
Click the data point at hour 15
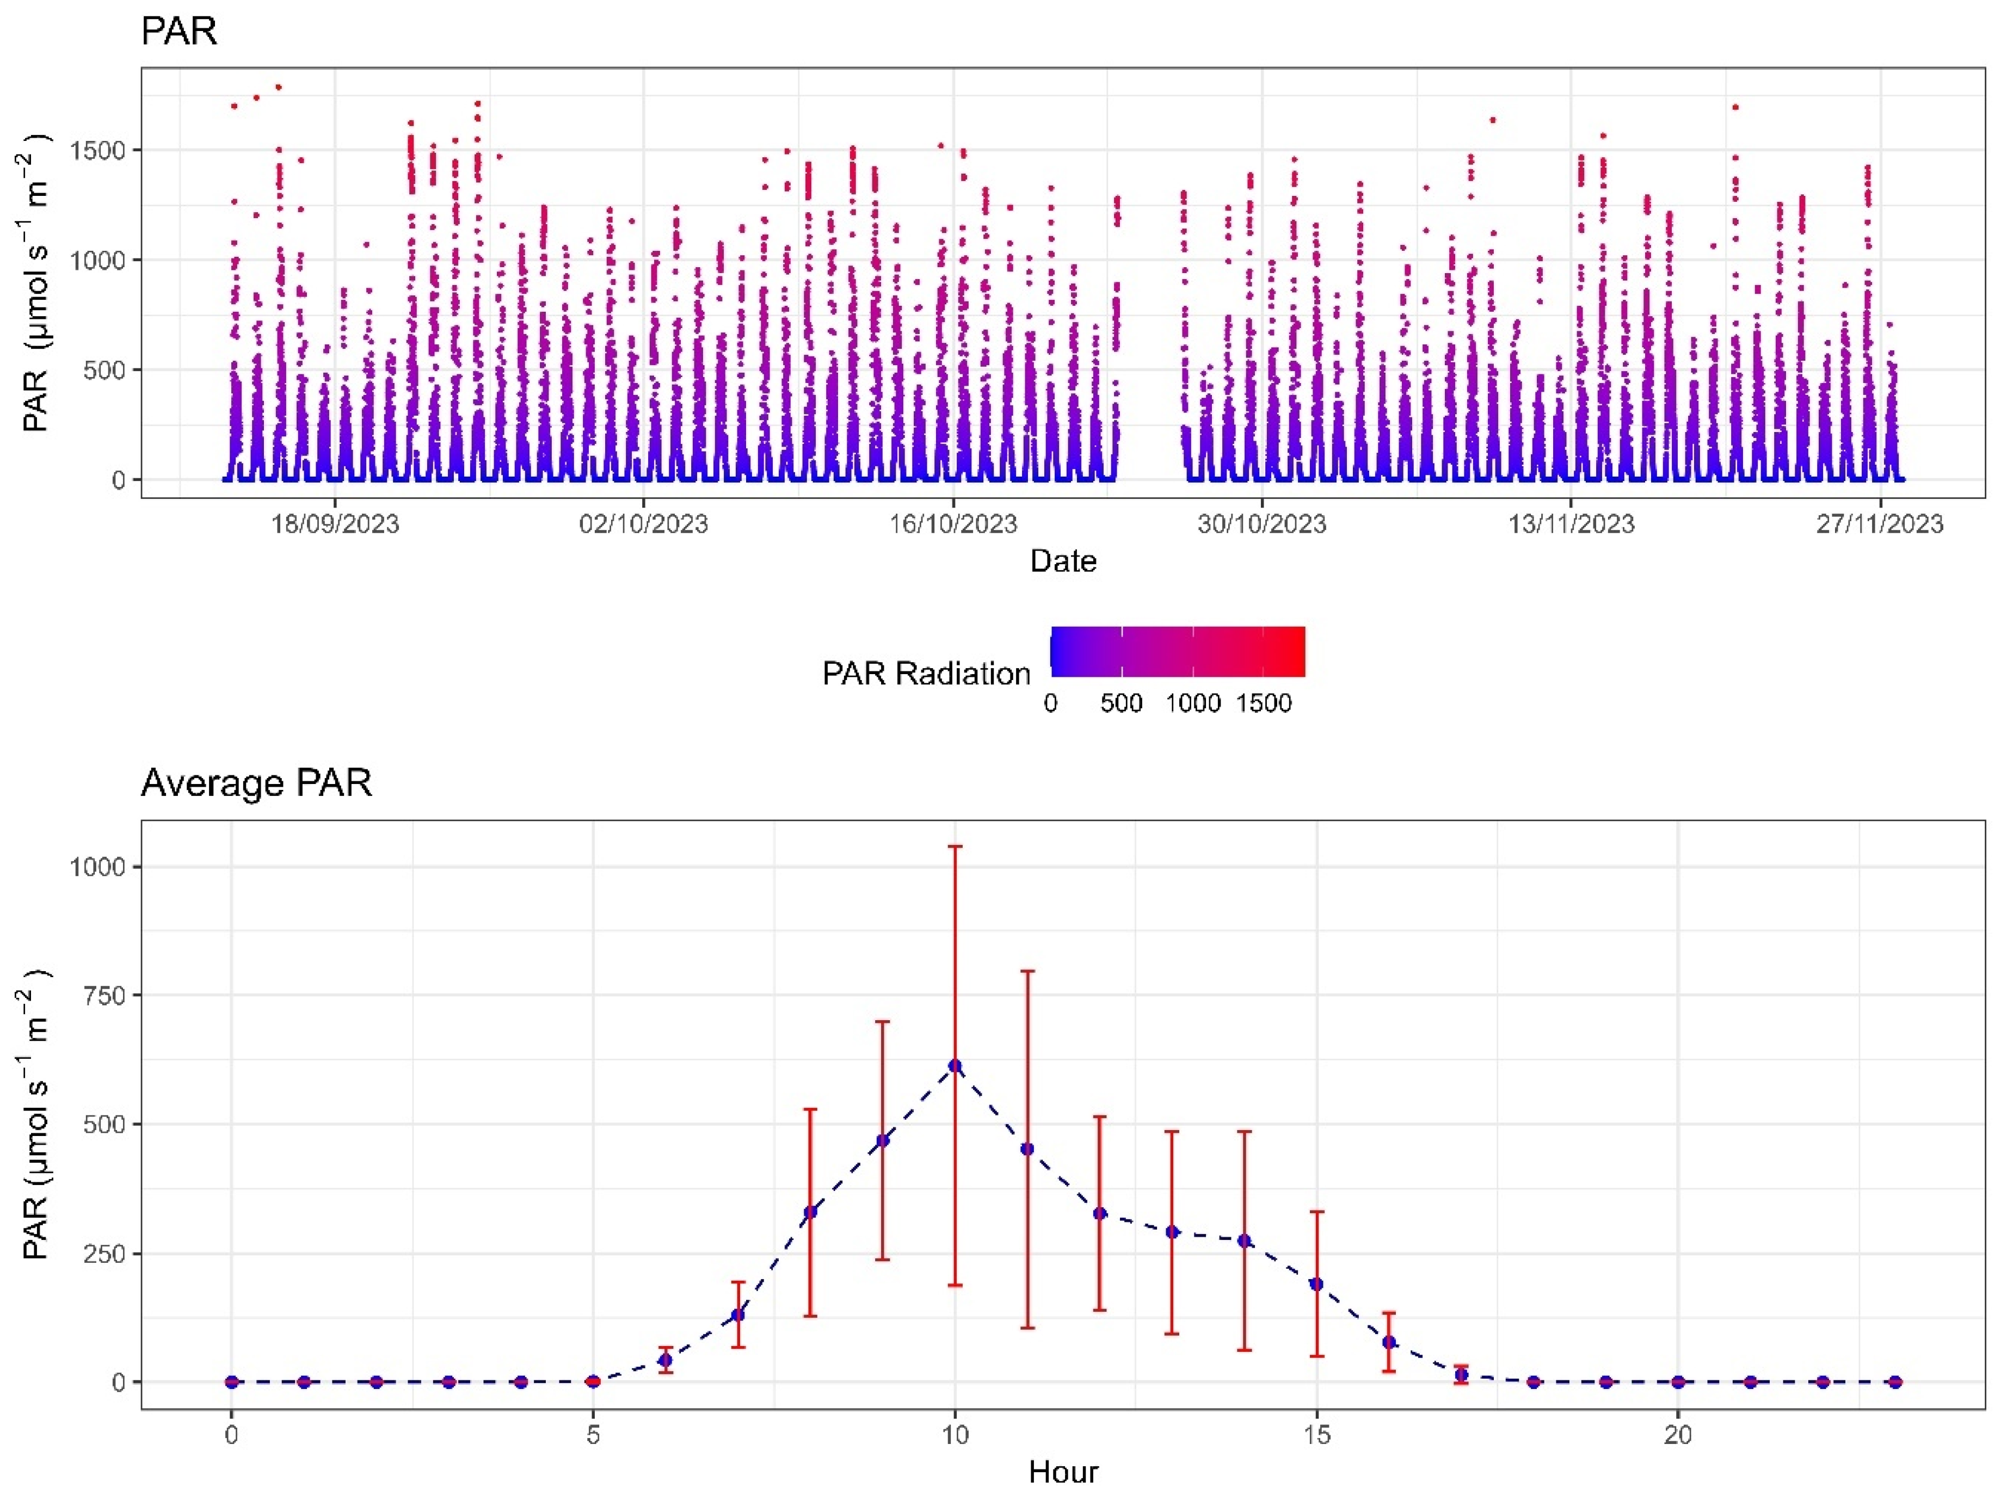pos(1316,1284)
